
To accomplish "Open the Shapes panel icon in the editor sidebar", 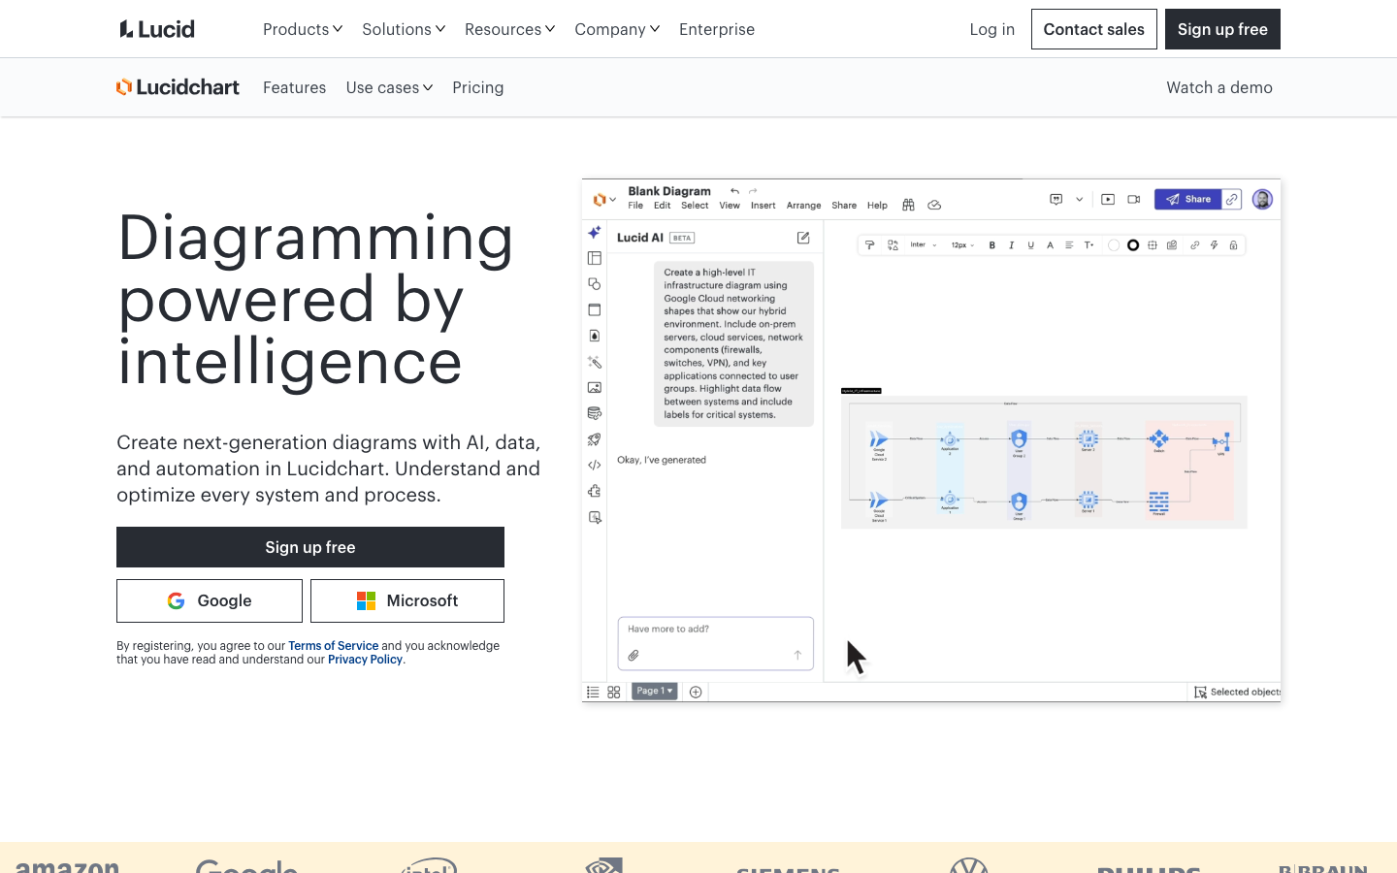I will 595,284.
